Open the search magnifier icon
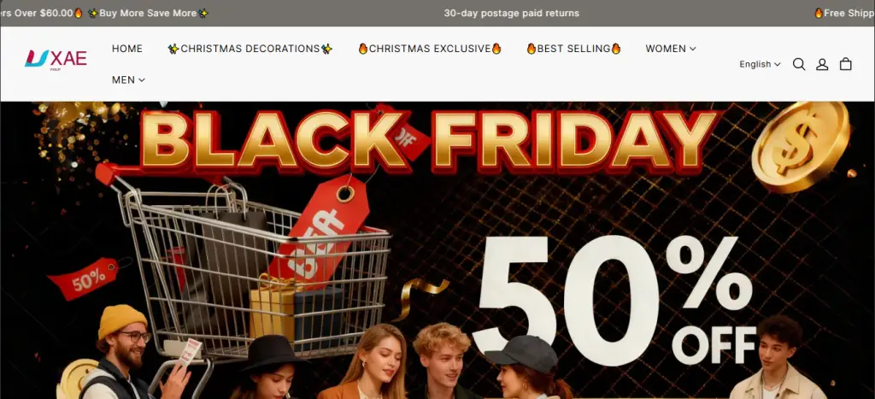The image size is (875, 399). (799, 64)
